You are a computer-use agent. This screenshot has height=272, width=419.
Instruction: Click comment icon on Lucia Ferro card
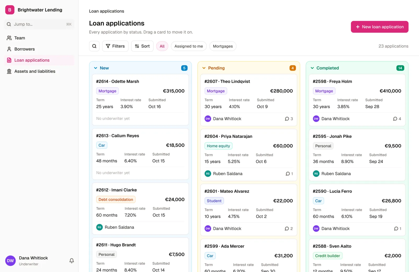click(x=396, y=229)
